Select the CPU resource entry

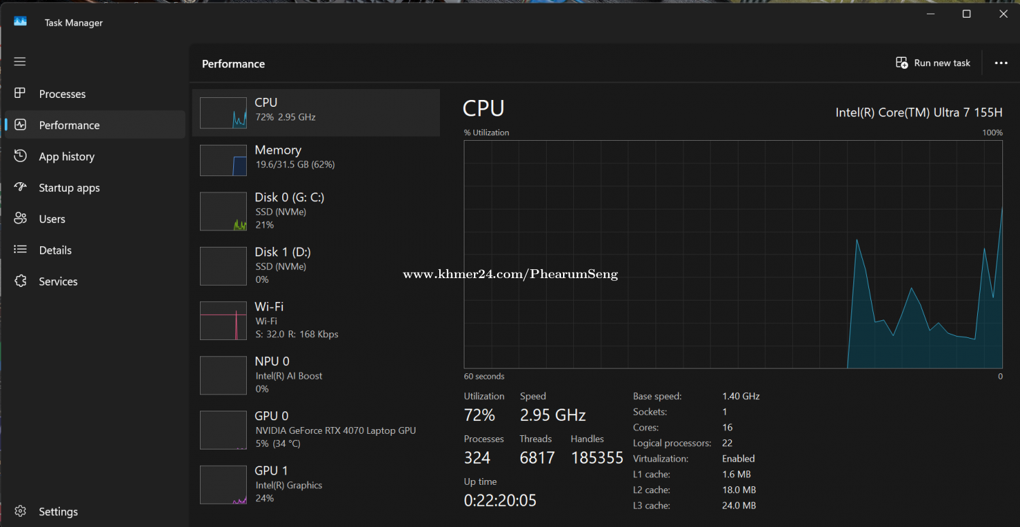316,112
